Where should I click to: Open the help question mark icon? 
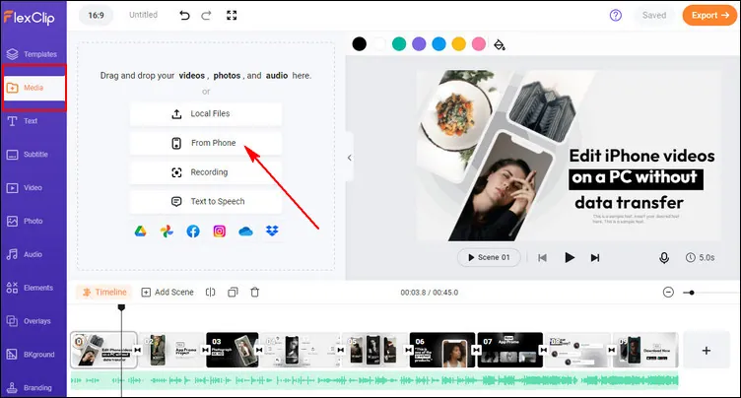point(615,16)
